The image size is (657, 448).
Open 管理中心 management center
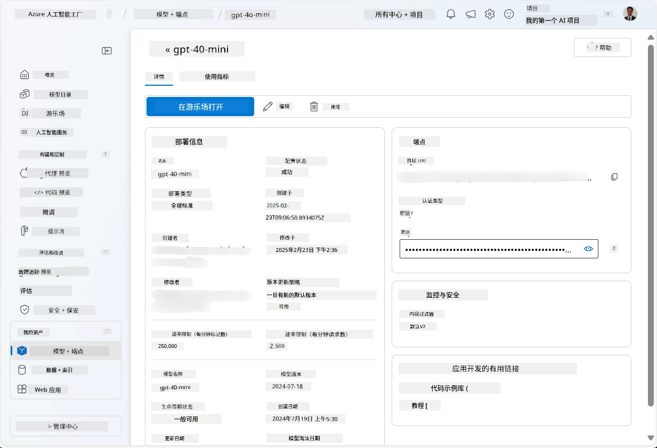(66, 427)
